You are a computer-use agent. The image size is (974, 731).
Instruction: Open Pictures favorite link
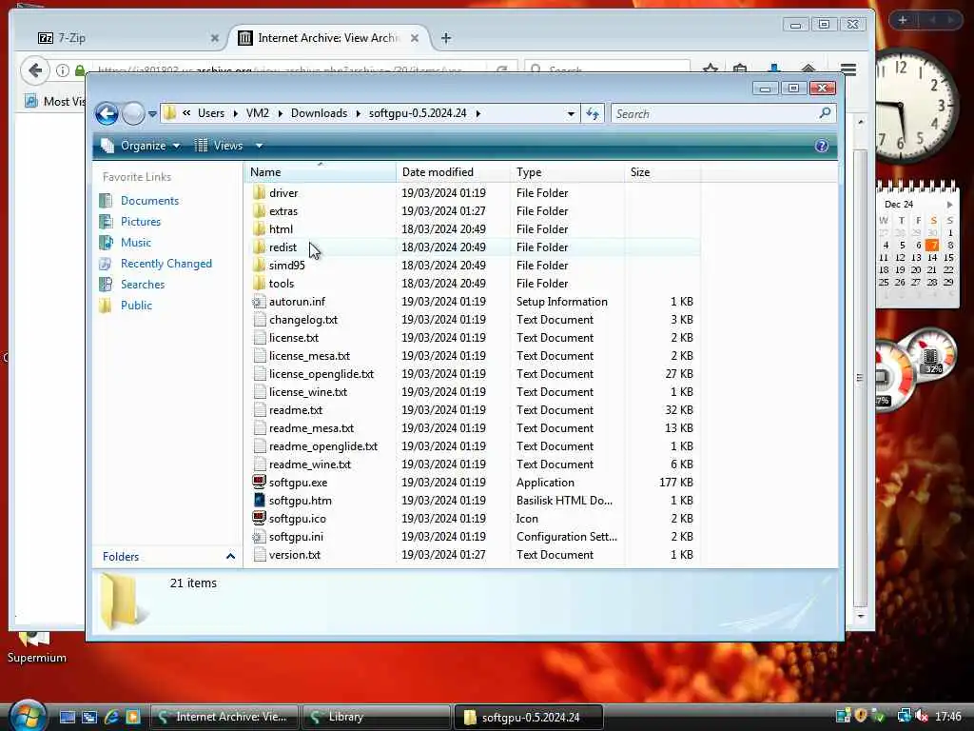141,222
